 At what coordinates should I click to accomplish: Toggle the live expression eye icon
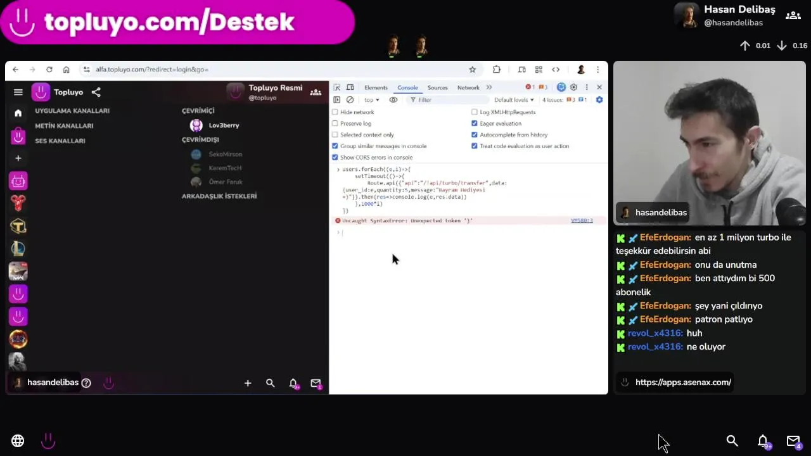pyautogui.click(x=393, y=100)
